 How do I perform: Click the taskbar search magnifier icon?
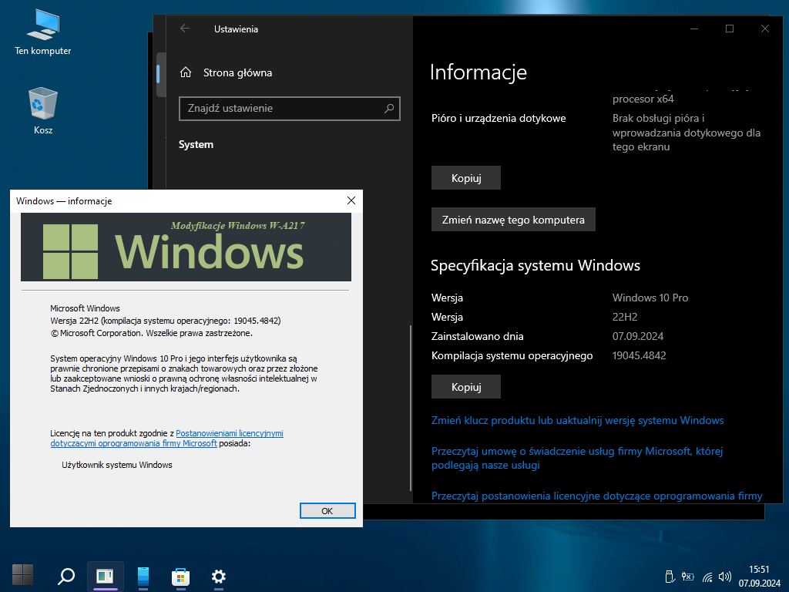(x=66, y=576)
